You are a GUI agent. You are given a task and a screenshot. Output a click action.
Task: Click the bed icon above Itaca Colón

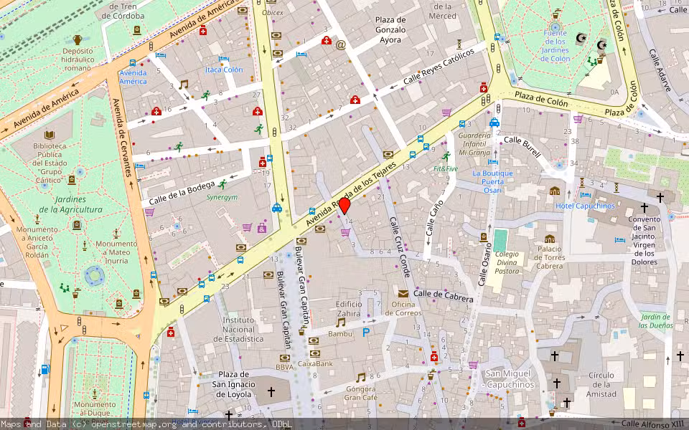(x=224, y=59)
